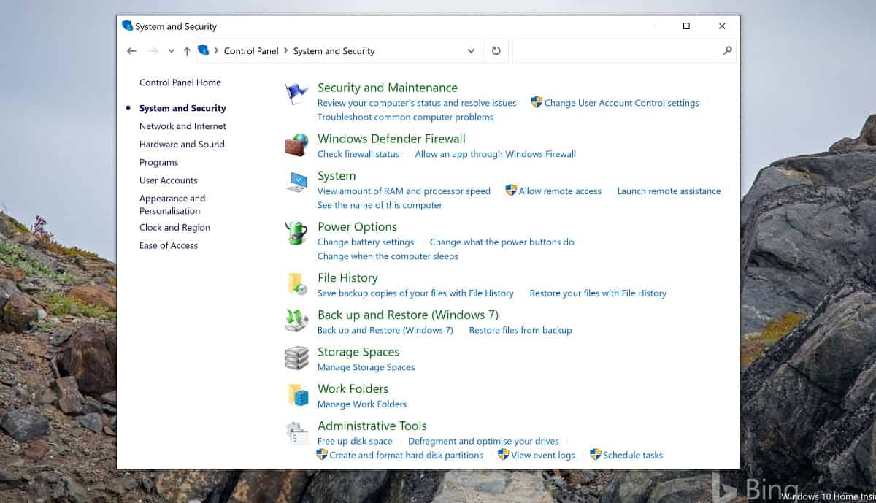Click Allow an app through Windows Firewall
Image resolution: width=876 pixels, height=503 pixels.
click(496, 154)
